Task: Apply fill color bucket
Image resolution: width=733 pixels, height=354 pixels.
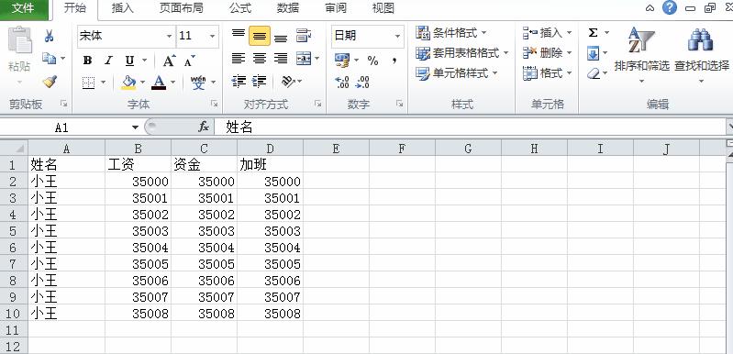Action: [128, 83]
